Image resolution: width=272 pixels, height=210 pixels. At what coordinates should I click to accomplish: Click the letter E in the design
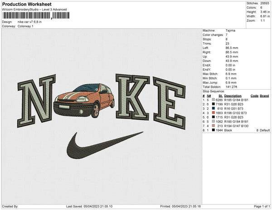(x=170, y=103)
